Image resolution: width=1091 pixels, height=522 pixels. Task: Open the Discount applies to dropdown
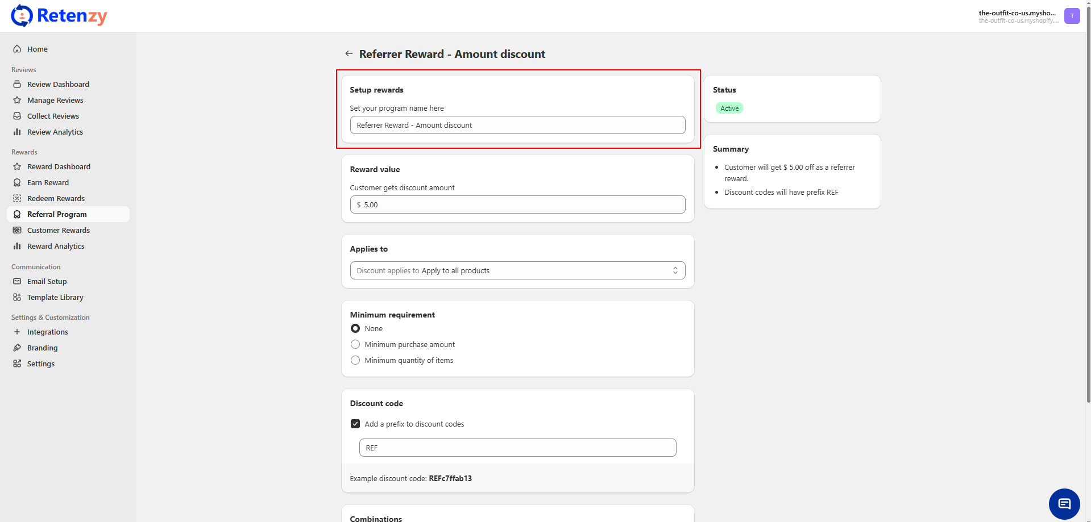(517, 270)
